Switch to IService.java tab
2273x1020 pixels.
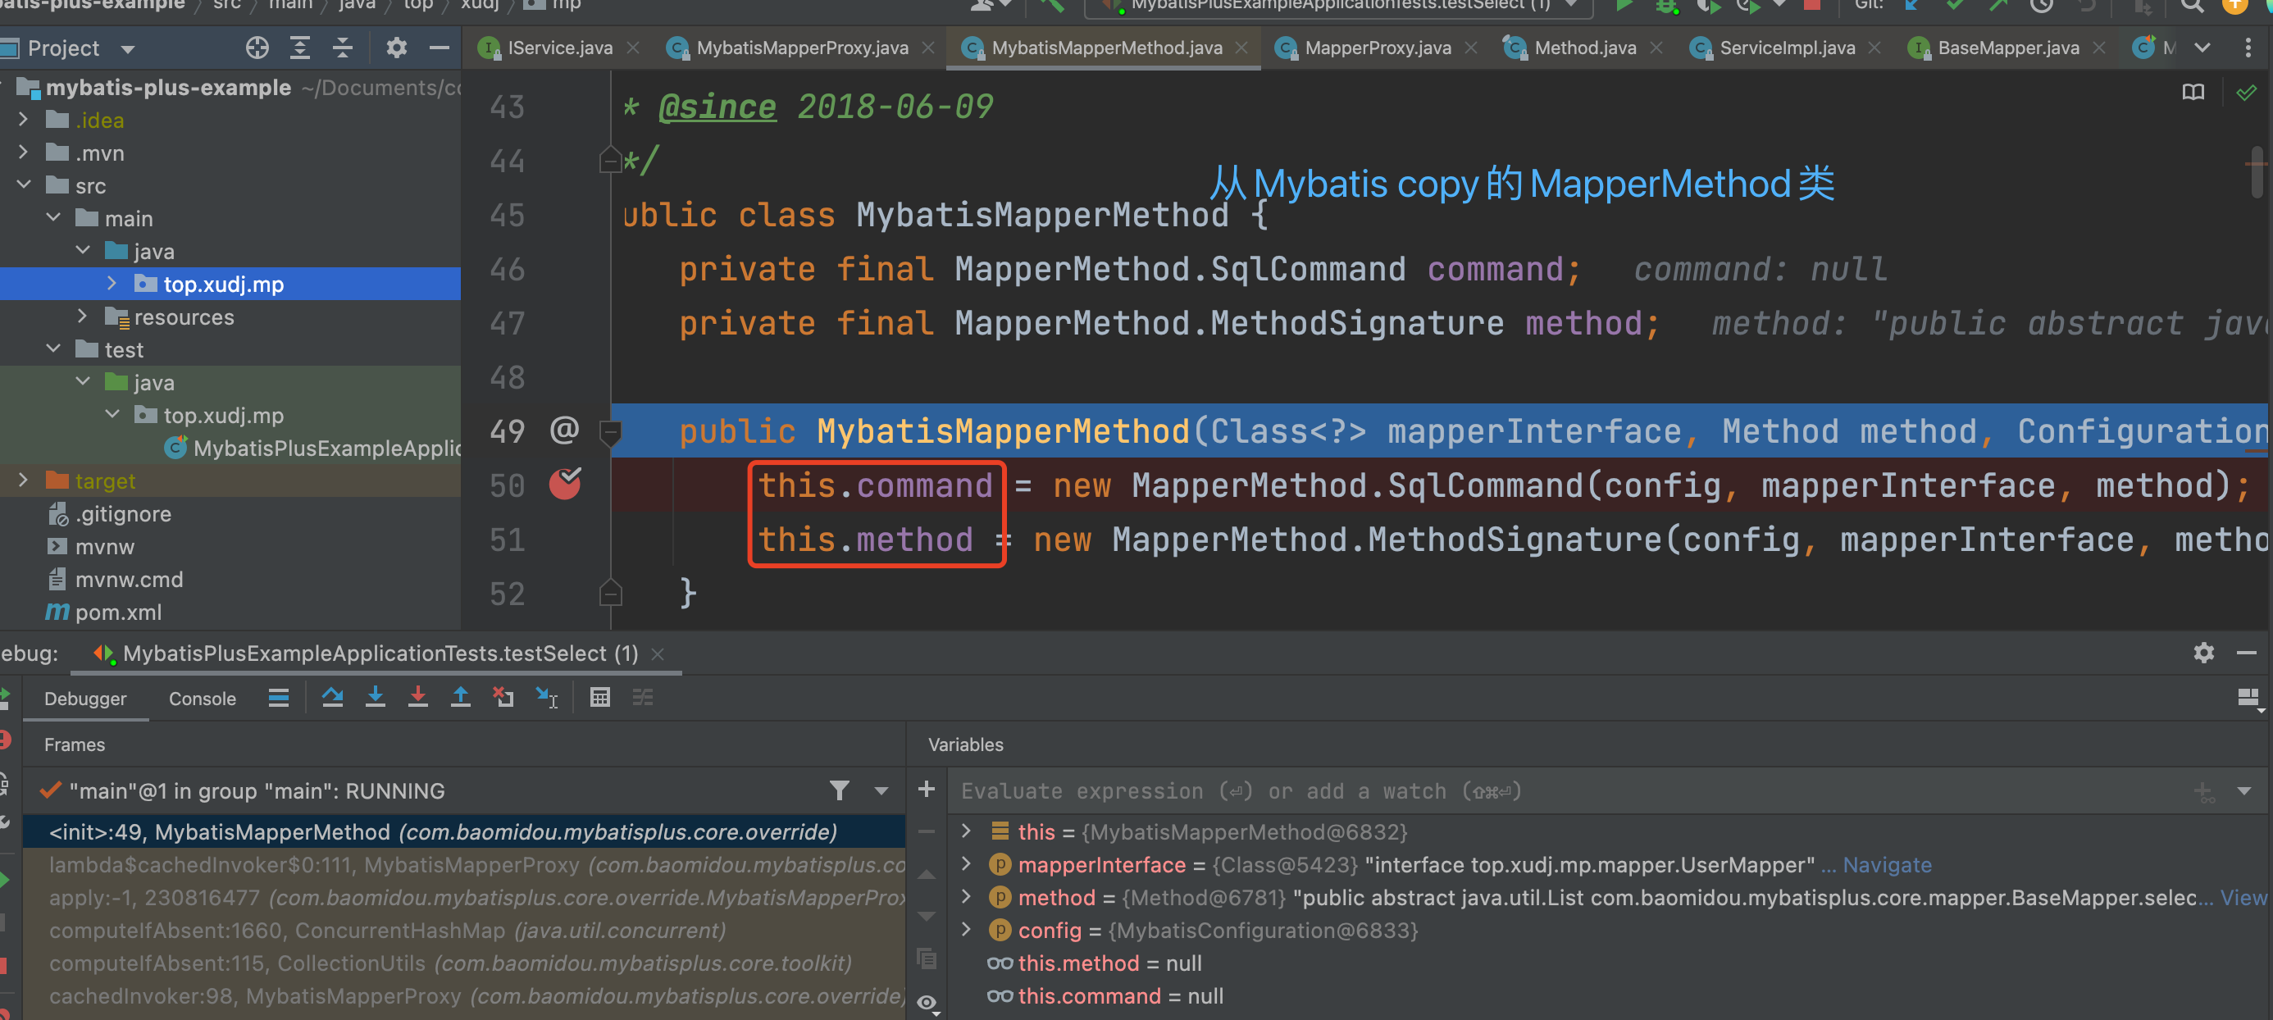(x=559, y=48)
